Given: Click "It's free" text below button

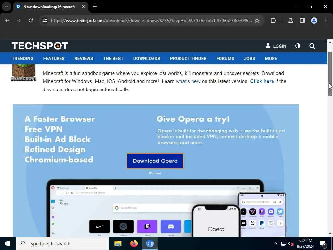Looking at the screenshot, I should coord(155,173).
